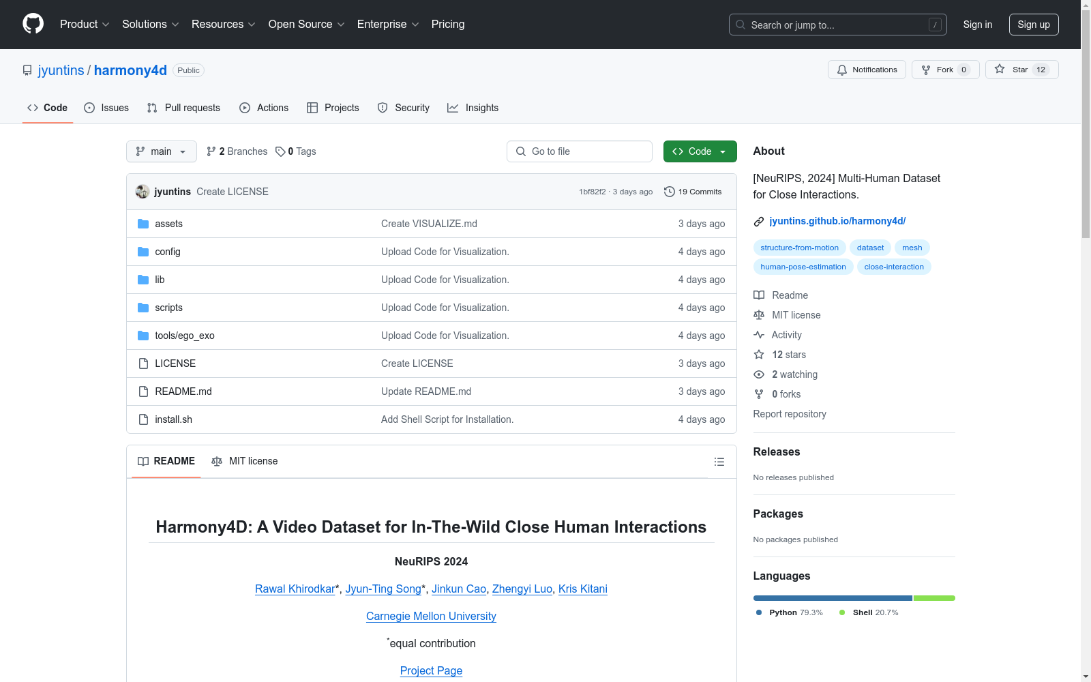
Task: Click the Activity pulse icon
Action: pos(759,335)
